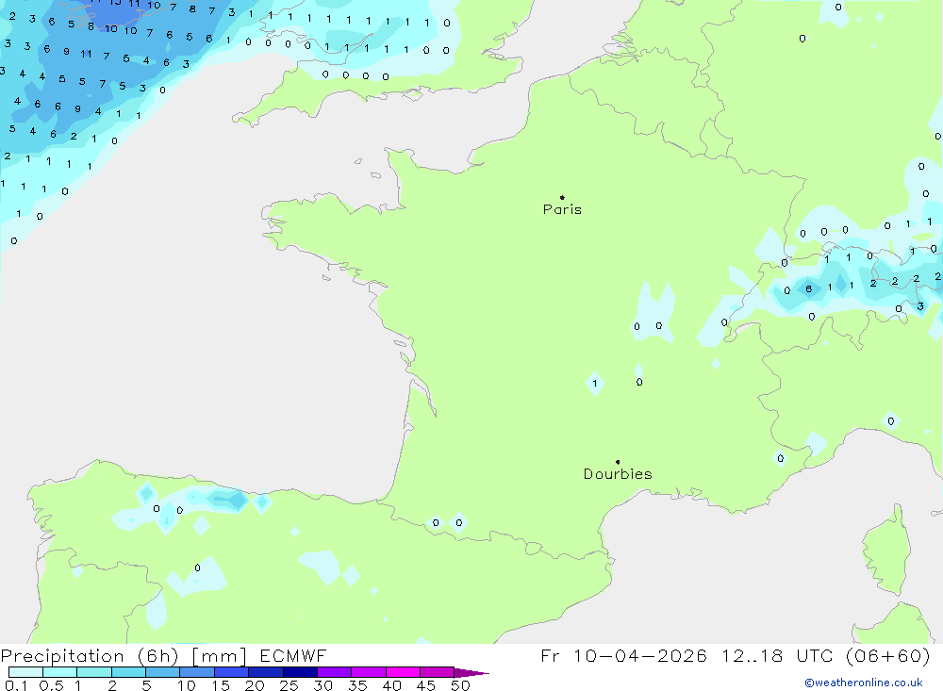Screen dimensions: 943x691
Task: Pick the 0.1–0.5 mm legend color
Action: [x=25, y=672]
